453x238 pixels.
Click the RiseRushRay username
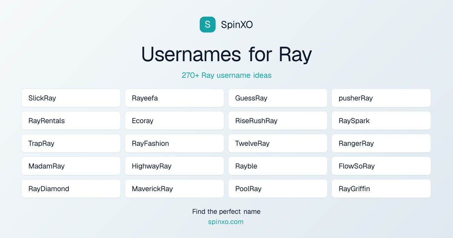click(278, 121)
